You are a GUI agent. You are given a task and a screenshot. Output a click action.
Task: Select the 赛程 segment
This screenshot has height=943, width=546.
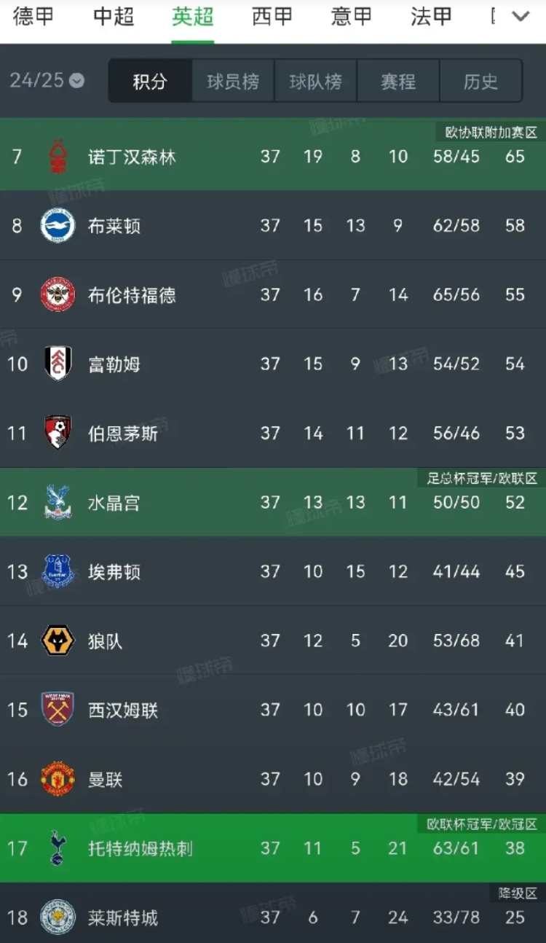point(398,81)
